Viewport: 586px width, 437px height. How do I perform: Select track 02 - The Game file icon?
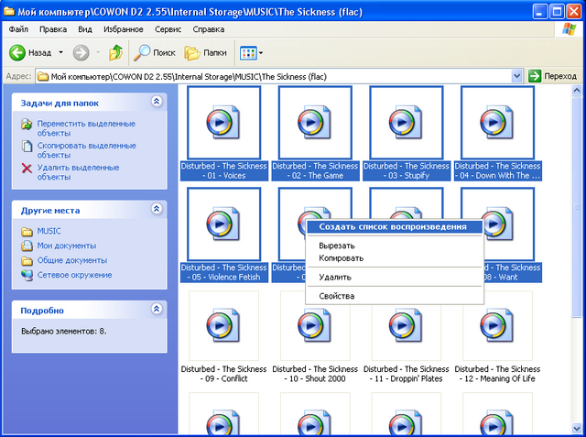315,122
